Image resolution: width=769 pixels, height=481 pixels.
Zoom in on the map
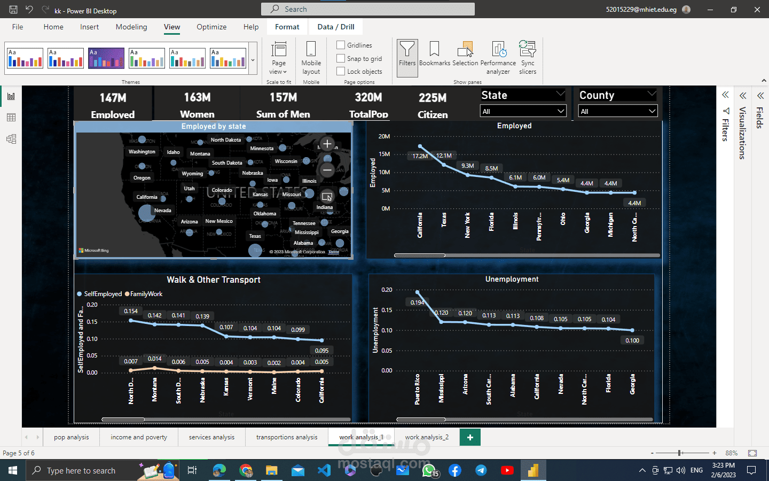click(x=327, y=144)
